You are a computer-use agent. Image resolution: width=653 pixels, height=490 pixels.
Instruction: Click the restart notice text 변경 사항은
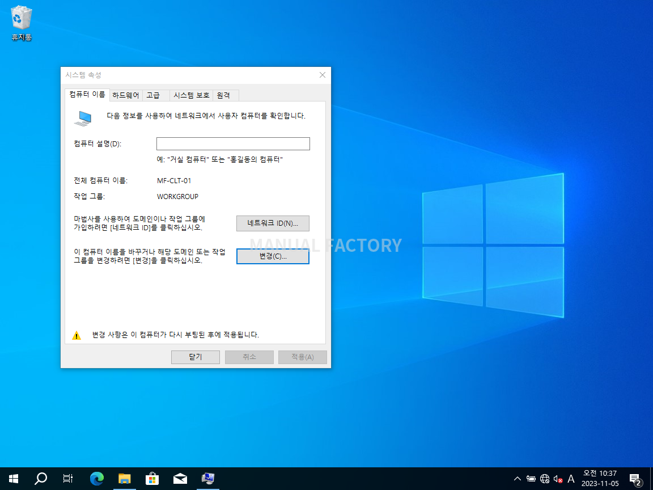point(175,335)
